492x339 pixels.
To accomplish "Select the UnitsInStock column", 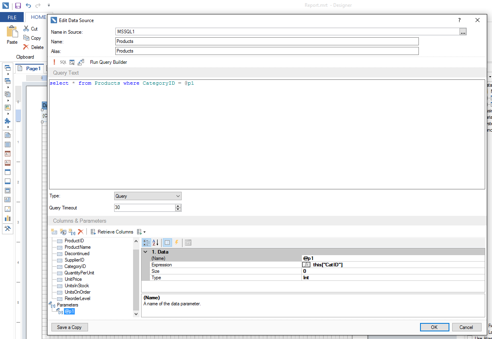I will [77, 286].
